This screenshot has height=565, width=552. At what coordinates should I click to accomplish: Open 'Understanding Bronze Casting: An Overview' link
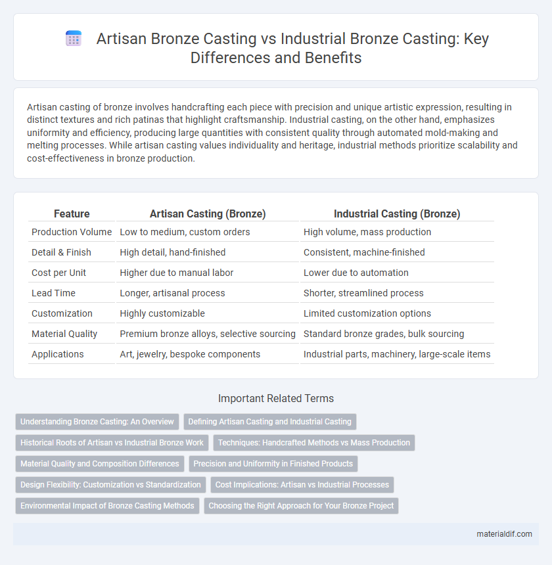click(x=97, y=422)
